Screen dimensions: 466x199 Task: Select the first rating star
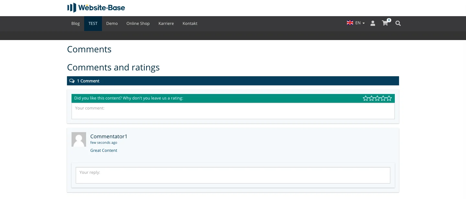[366, 98]
